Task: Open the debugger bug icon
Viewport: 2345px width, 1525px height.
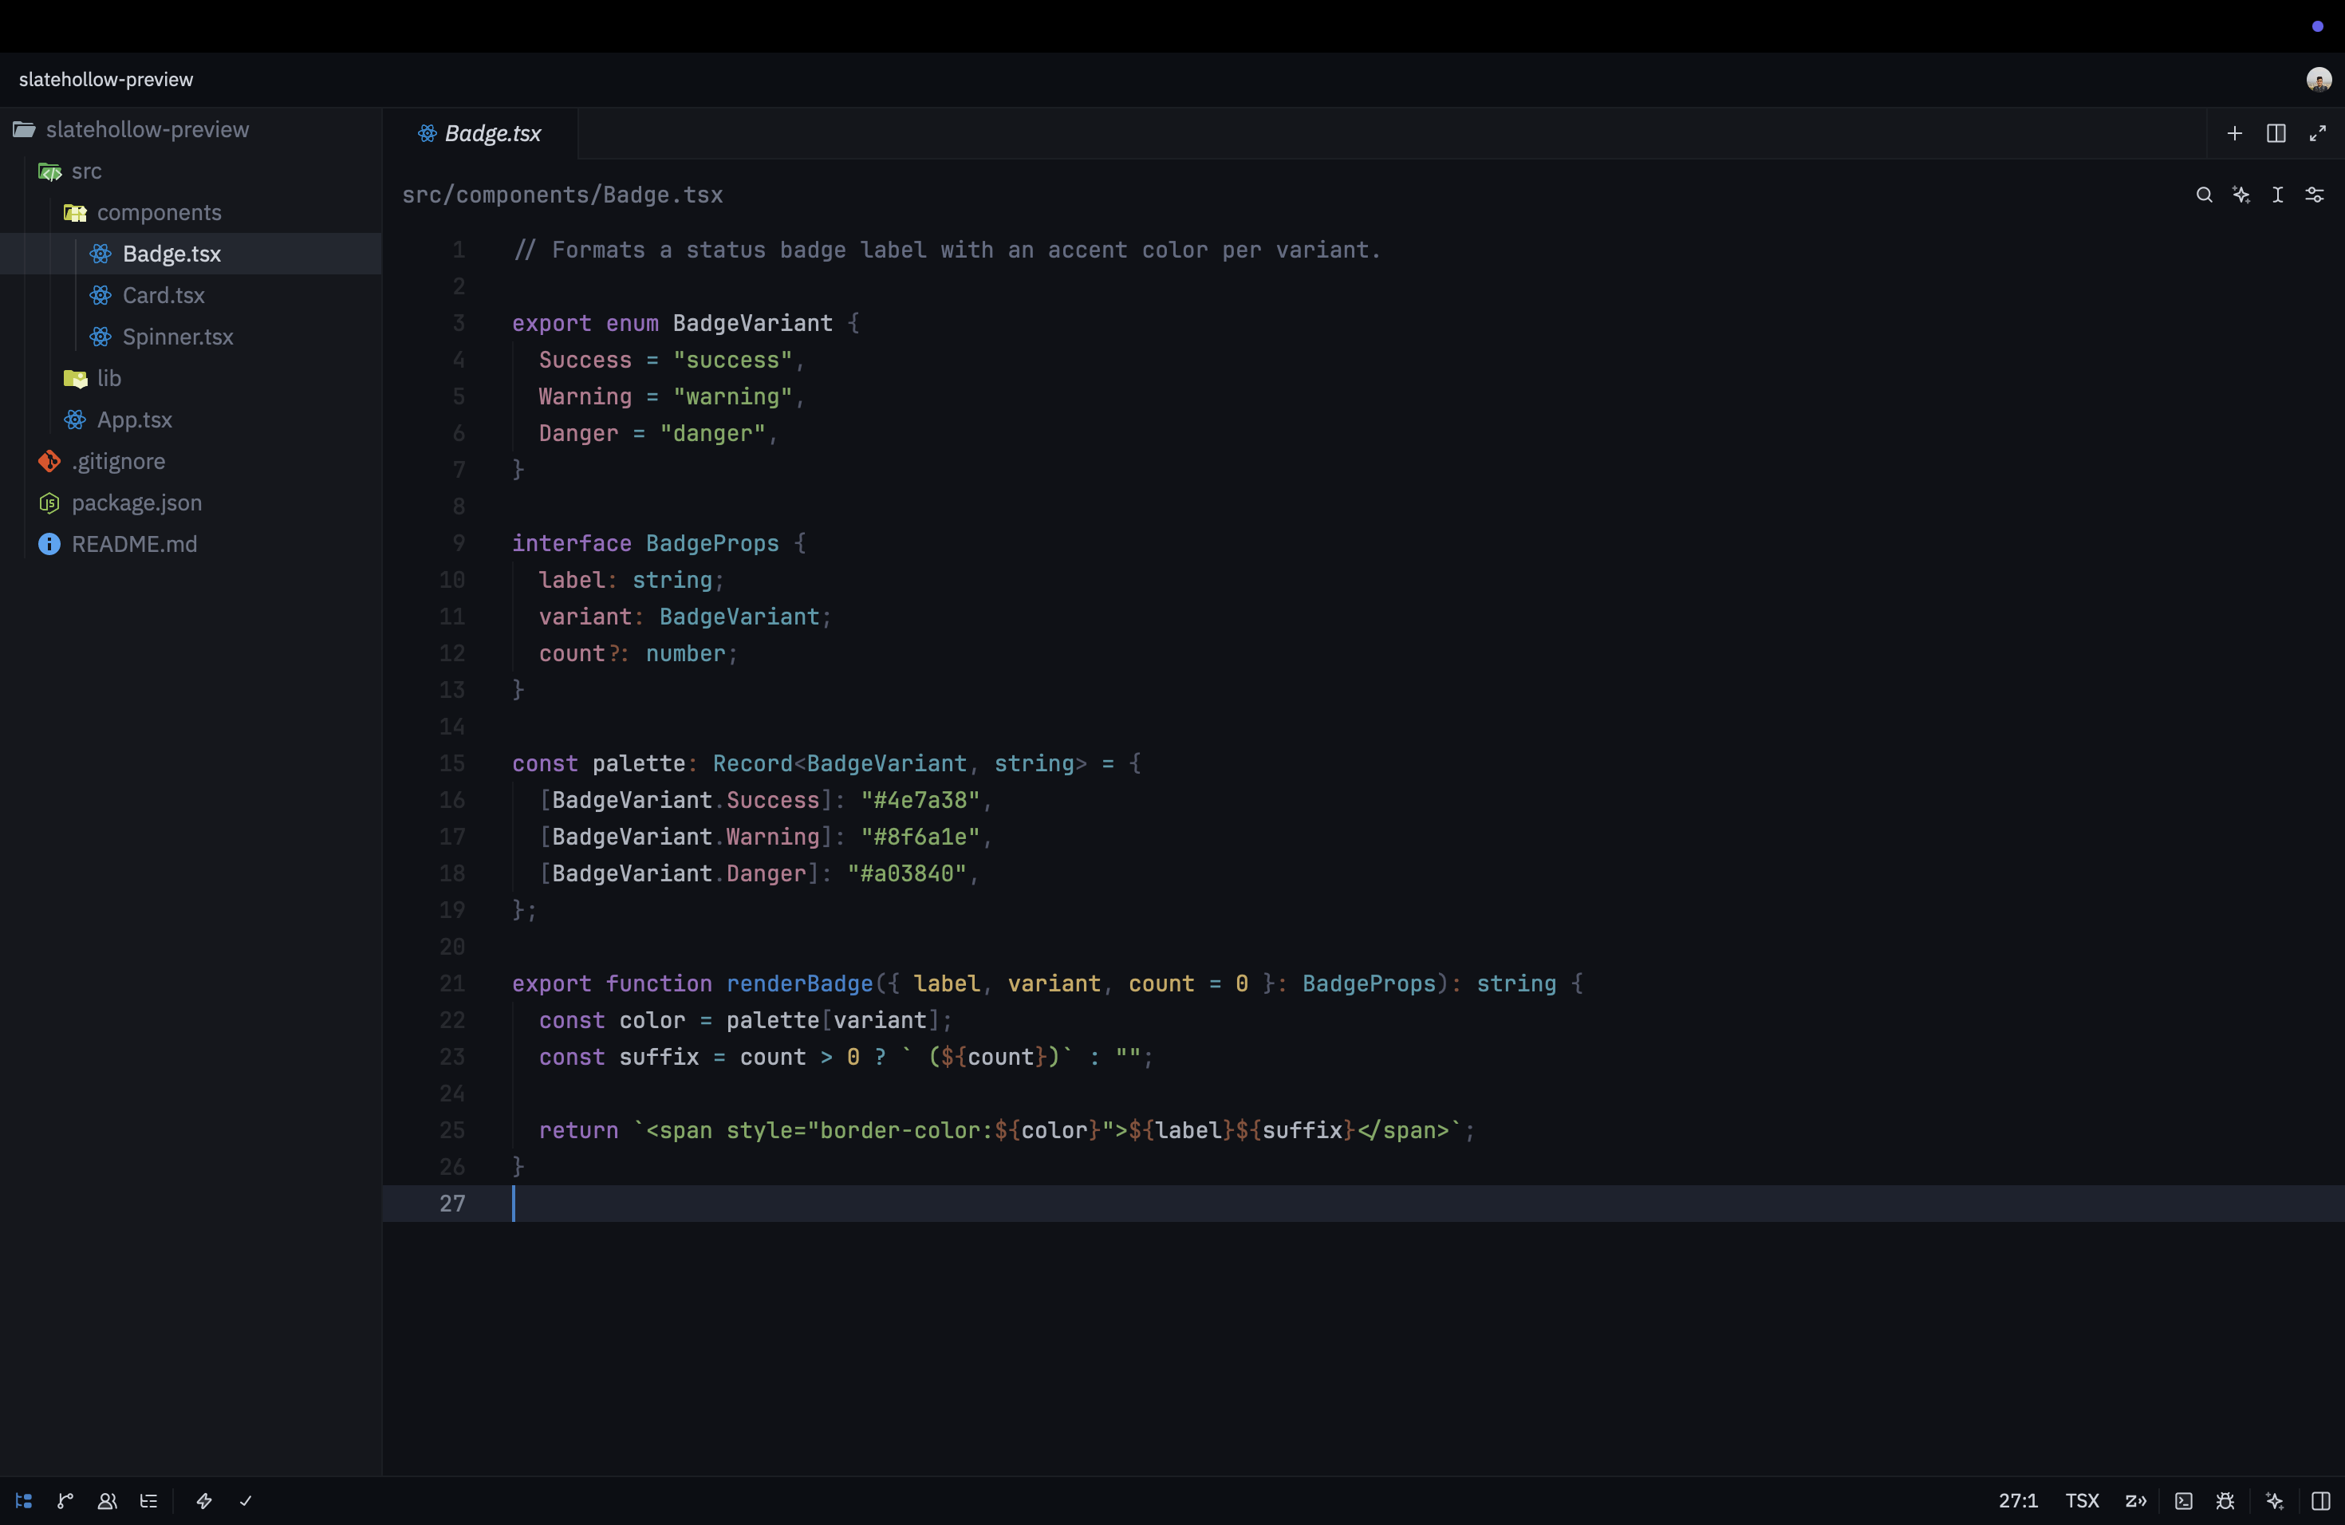Action: pyautogui.click(x=2225, y=1500)
